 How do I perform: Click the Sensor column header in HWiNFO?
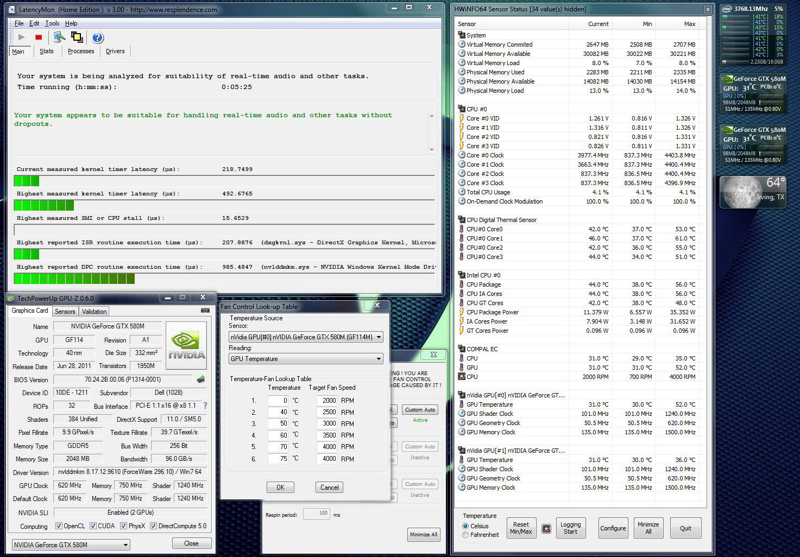tap(512, 24)
